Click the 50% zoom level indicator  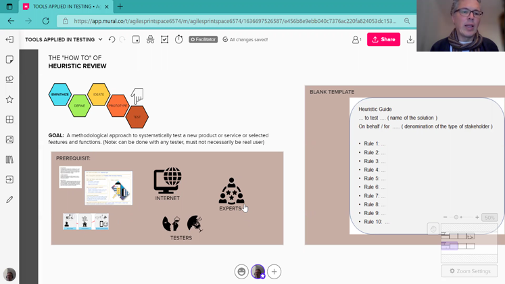click(489, 217)
